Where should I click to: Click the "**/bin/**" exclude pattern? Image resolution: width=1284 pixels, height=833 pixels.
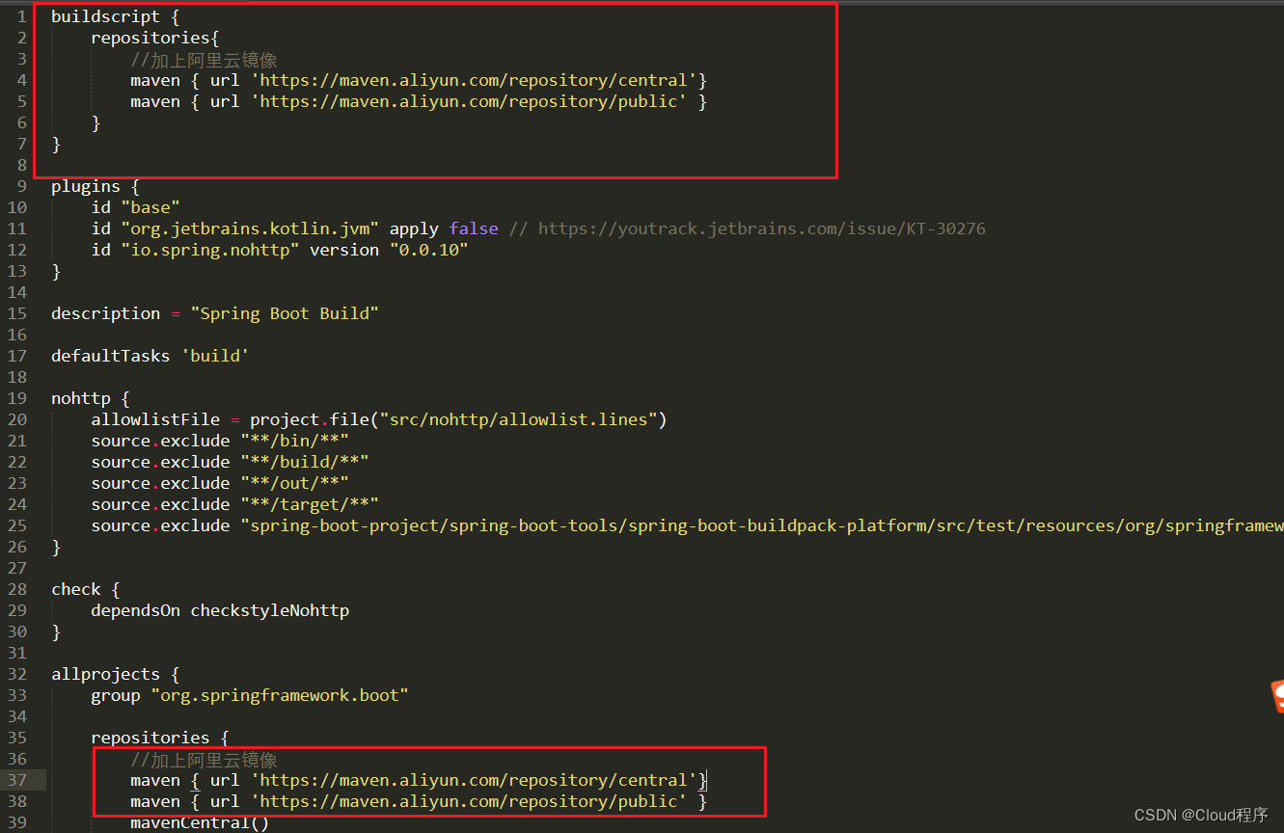(x=294, y=441)
